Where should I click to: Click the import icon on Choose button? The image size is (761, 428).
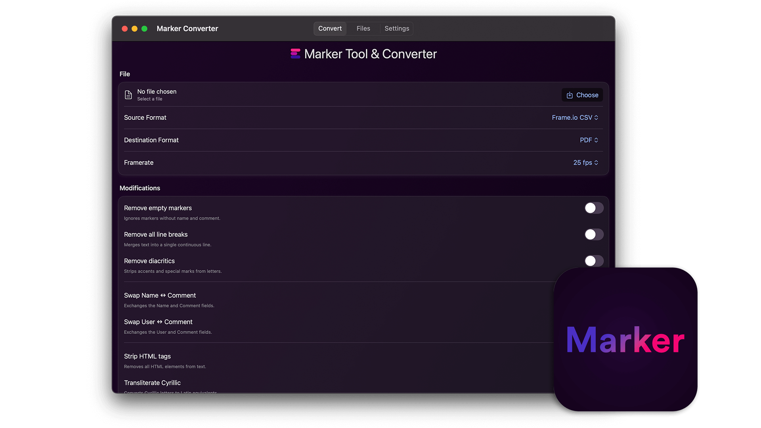570,95
